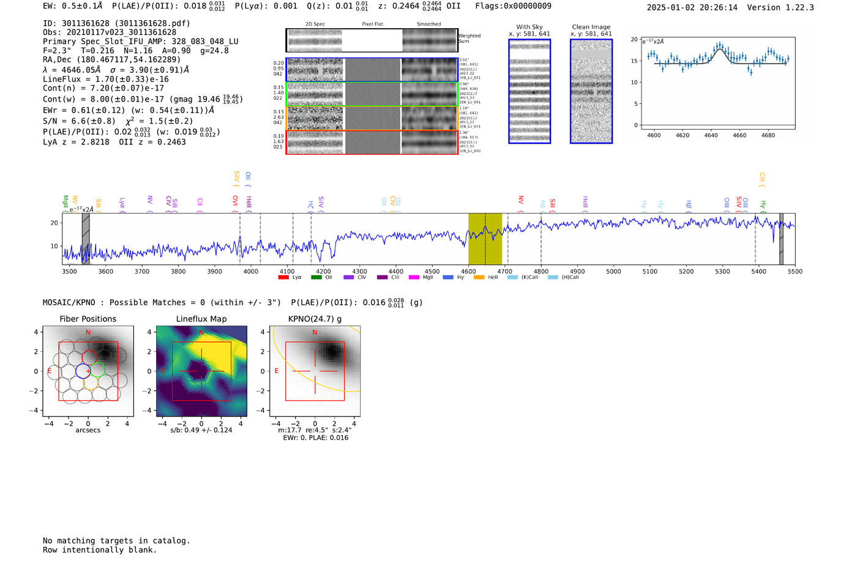Open the Clean Image cutout
The image size is (857, 583).
pyautogui.click(x=591, y=91)
